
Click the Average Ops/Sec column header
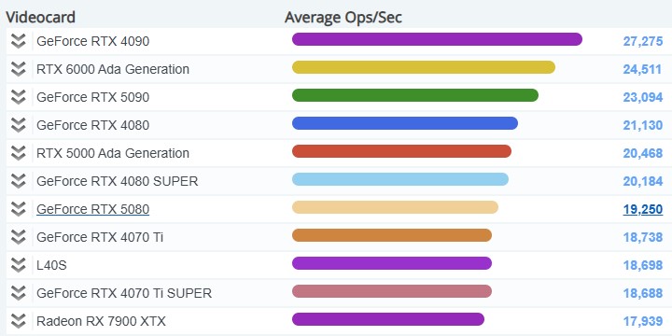click(x=343, y=17)
